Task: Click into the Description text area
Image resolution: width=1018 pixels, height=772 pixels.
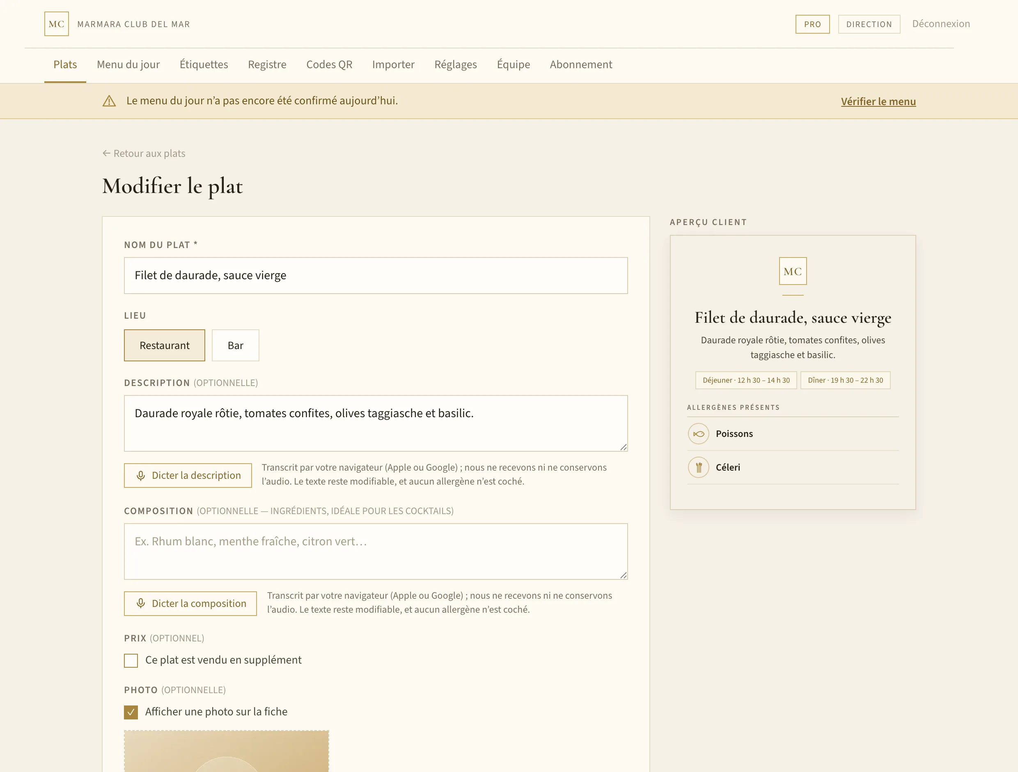Action: pos(376,423)
